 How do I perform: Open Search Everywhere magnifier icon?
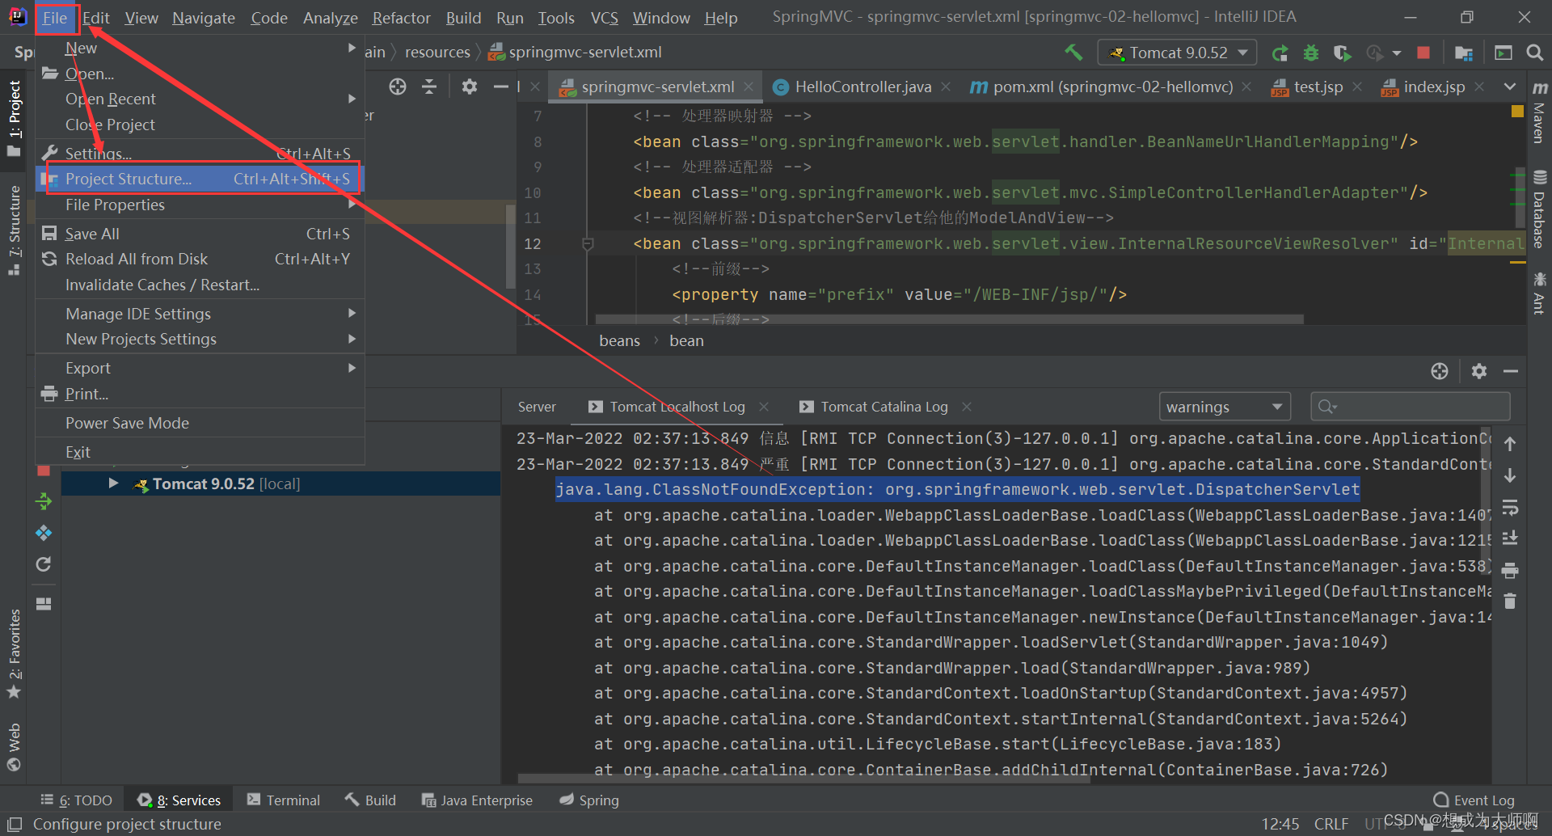coord(1534,53)
